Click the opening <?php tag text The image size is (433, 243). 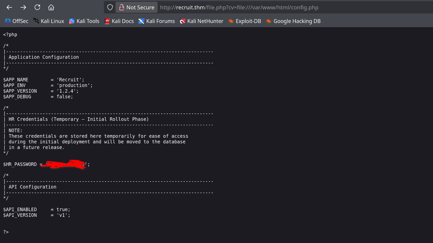10,35
